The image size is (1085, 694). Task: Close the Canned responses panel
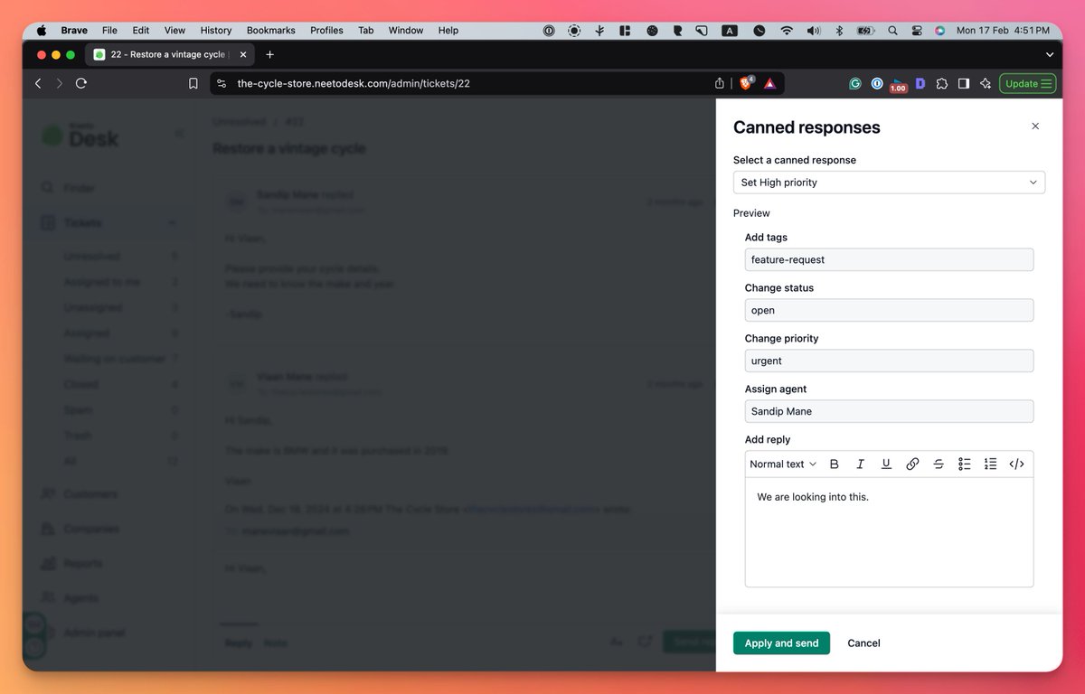pyautogui.click(x=1035, y=127)
